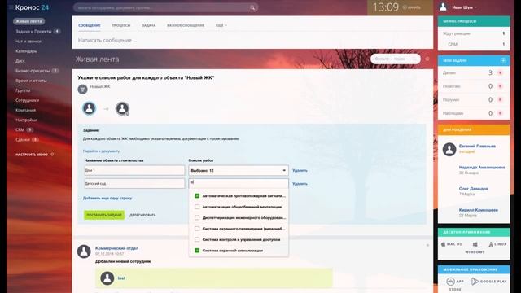Follow the Перейти к документу link

(101, 151)
